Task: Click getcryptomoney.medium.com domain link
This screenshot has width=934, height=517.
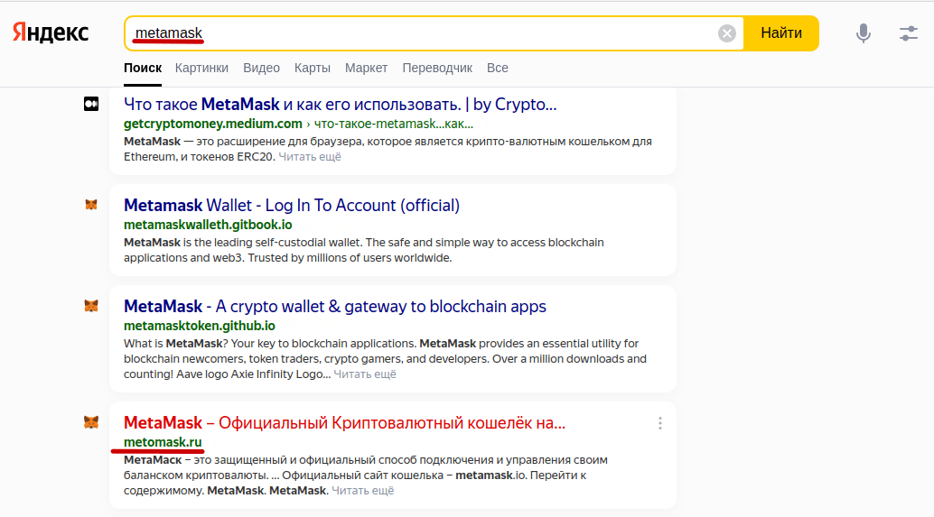Action: [x=212, y=124]
